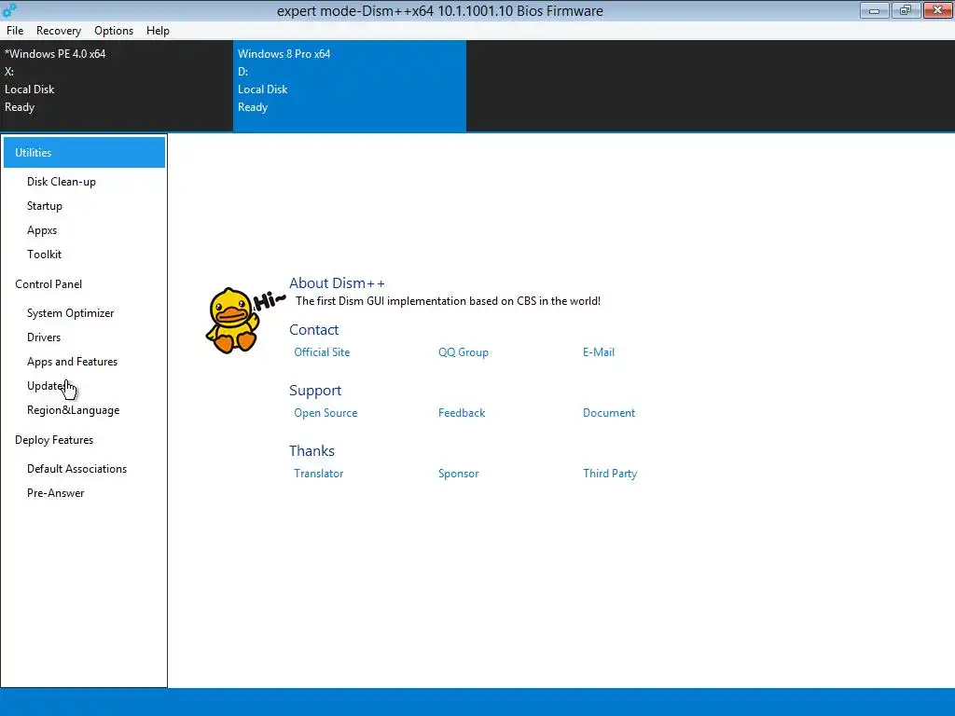
Task: Open System Optimizer
Action: pos(70,313)
